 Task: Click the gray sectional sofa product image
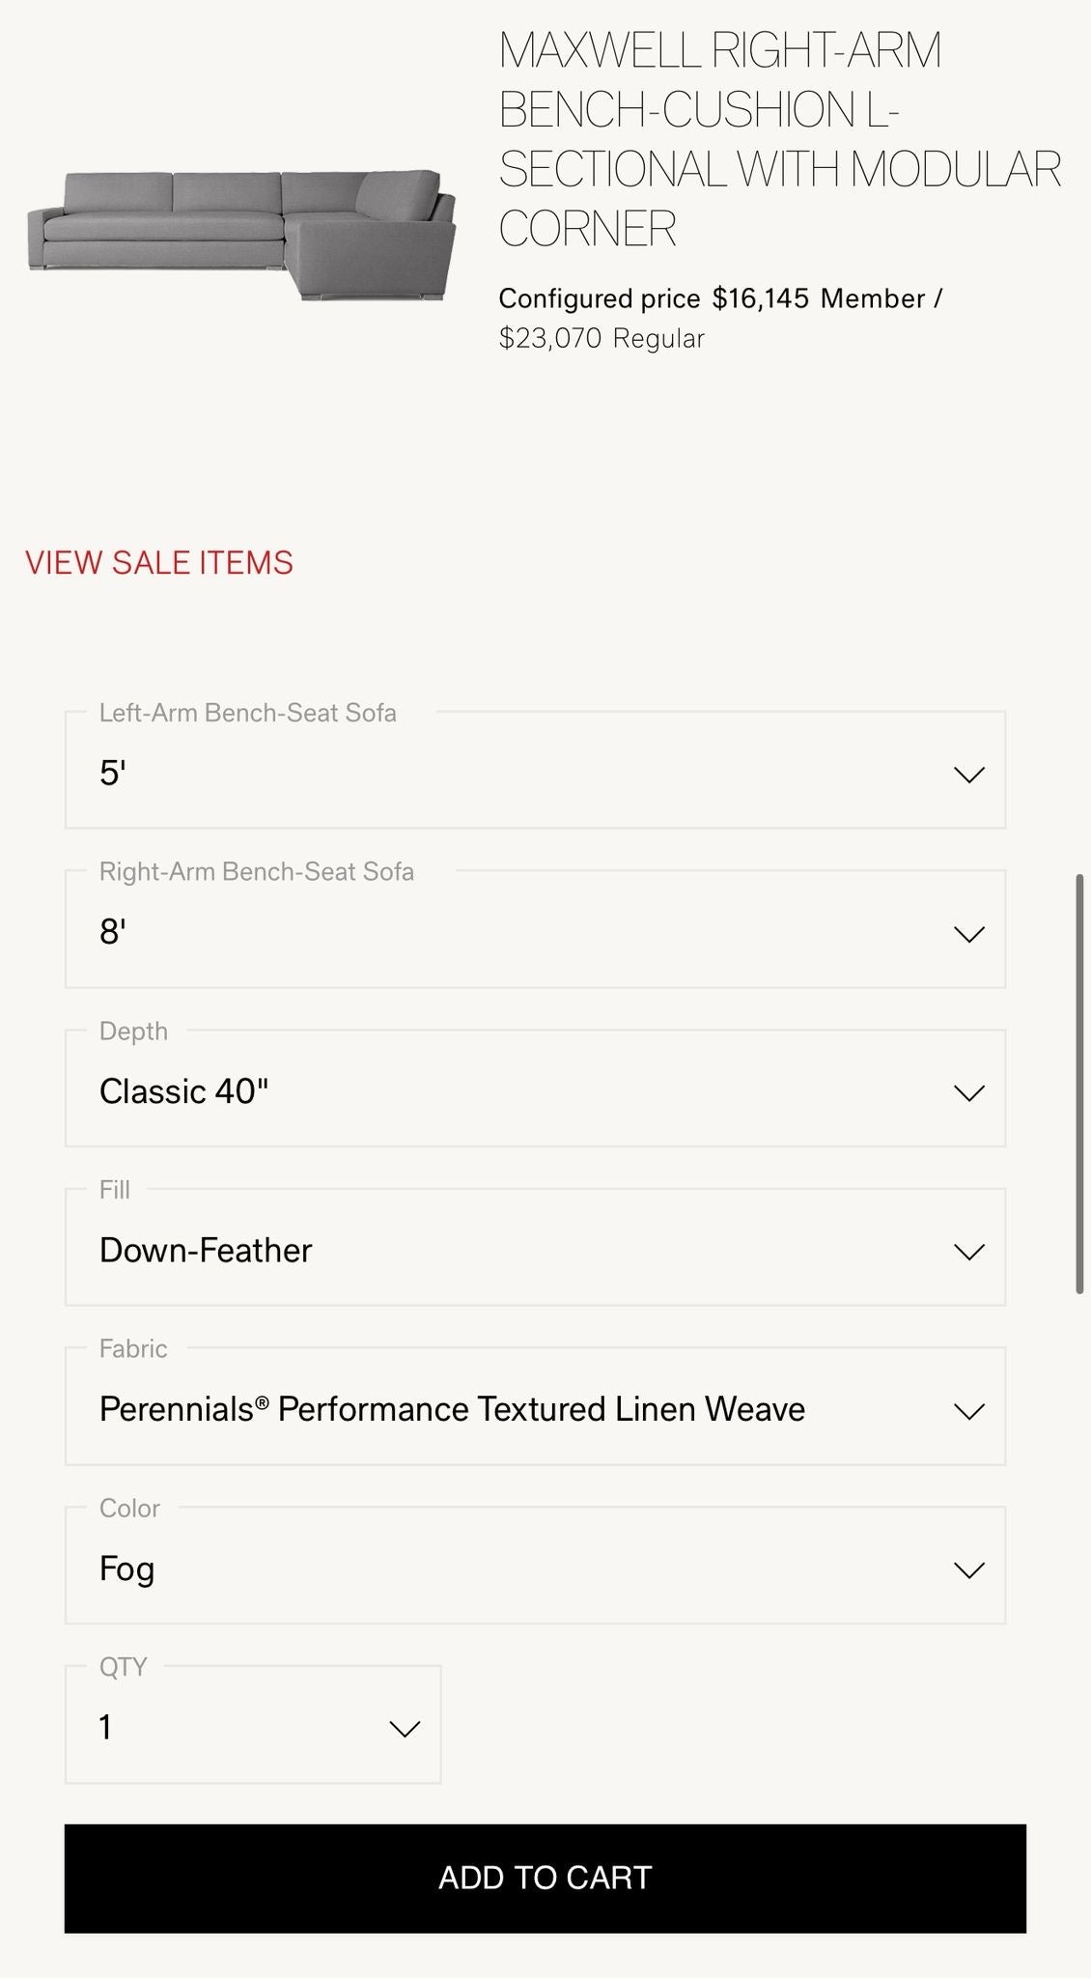tap(241, 235)
